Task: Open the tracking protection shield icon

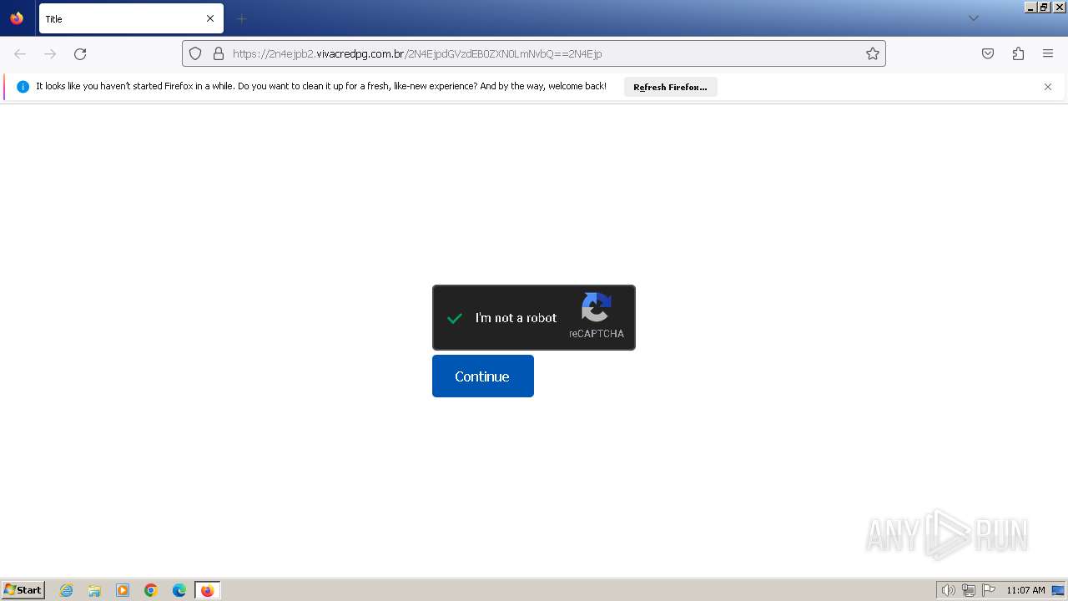Action: tap(195, 53)
